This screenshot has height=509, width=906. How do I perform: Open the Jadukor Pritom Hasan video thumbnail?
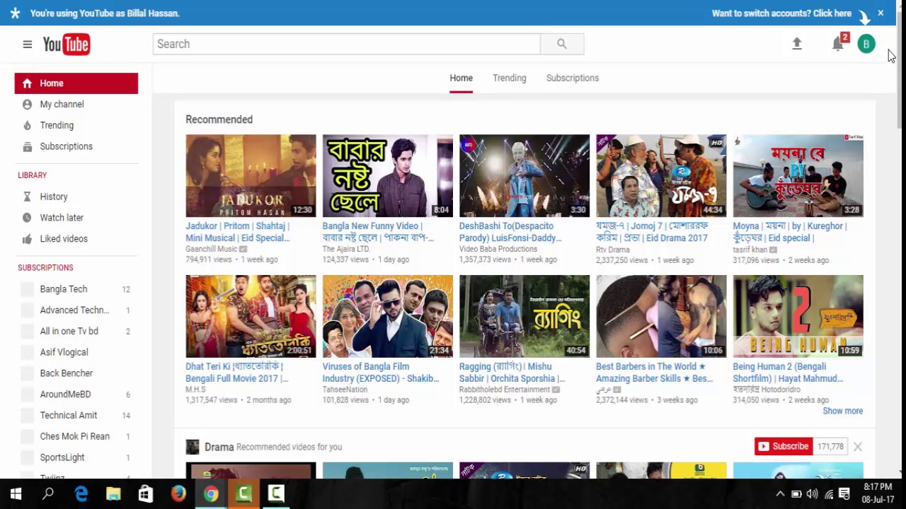[x=251, y=175]
